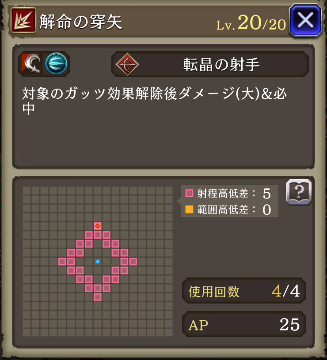Select the teal round arrow attribute icon

pos(56,64)
